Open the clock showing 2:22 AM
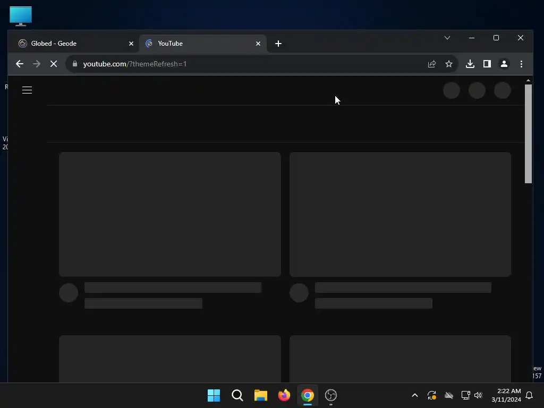The image size is (544, 408). click(506, 395)
